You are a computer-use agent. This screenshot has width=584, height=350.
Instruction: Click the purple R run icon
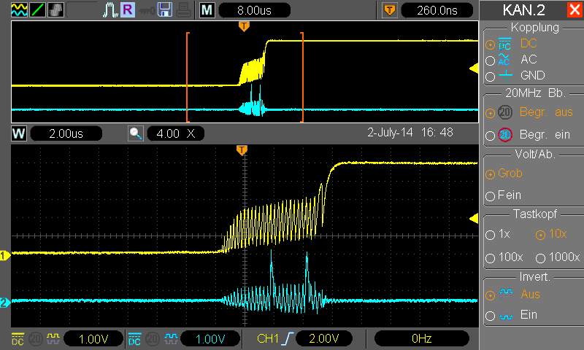tap(128, 10)
